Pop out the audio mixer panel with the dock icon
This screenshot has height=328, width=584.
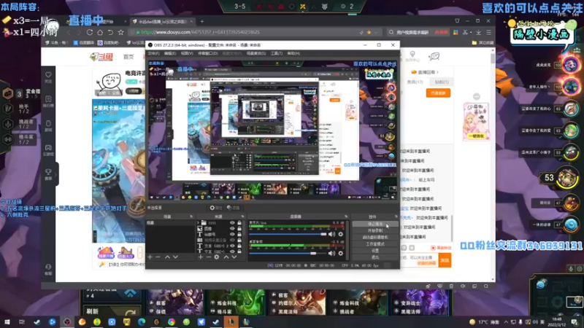pos(345,216)
